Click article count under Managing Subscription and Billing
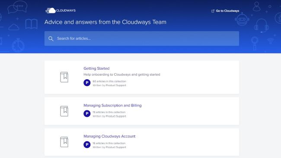 [109, 112]
